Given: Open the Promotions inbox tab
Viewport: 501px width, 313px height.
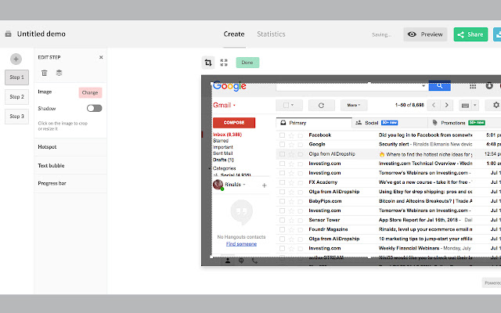Looking at the screenshot, I should click(464, 123).
